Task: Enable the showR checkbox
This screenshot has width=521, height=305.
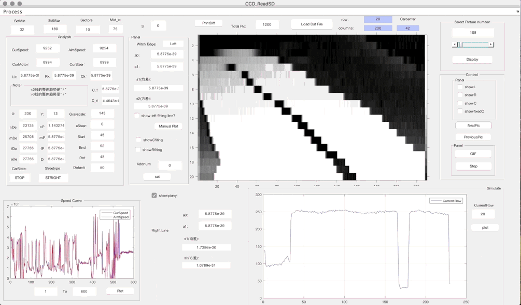Action: (x=460, y=95)
